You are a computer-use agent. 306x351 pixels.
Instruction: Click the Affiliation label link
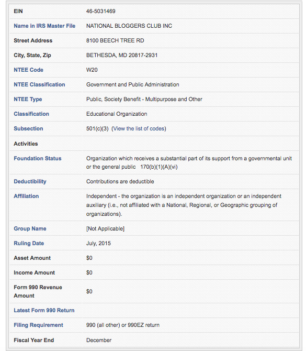point(26,196)
